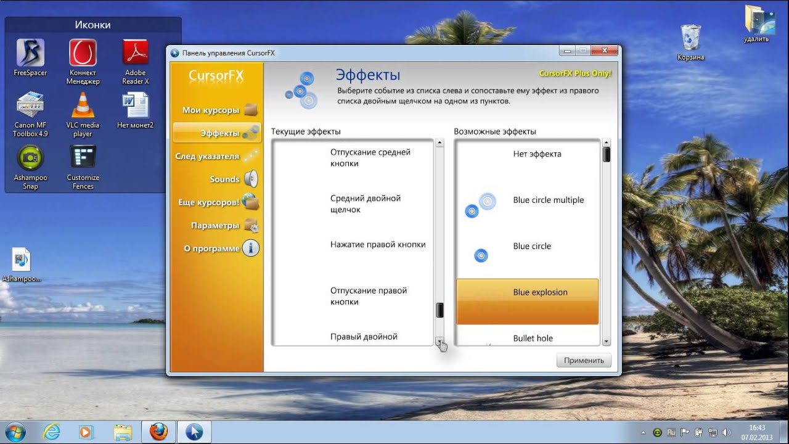Click the Применить button
The image size is (789, 444).
(584, 360)
